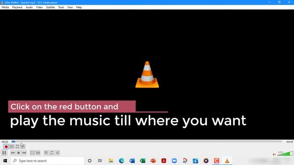Launch Microsoft Edge from the taskbar

(x=121, y=161)
